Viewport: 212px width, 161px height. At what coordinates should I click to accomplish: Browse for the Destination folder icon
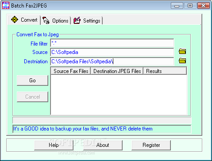click(182, 61)
